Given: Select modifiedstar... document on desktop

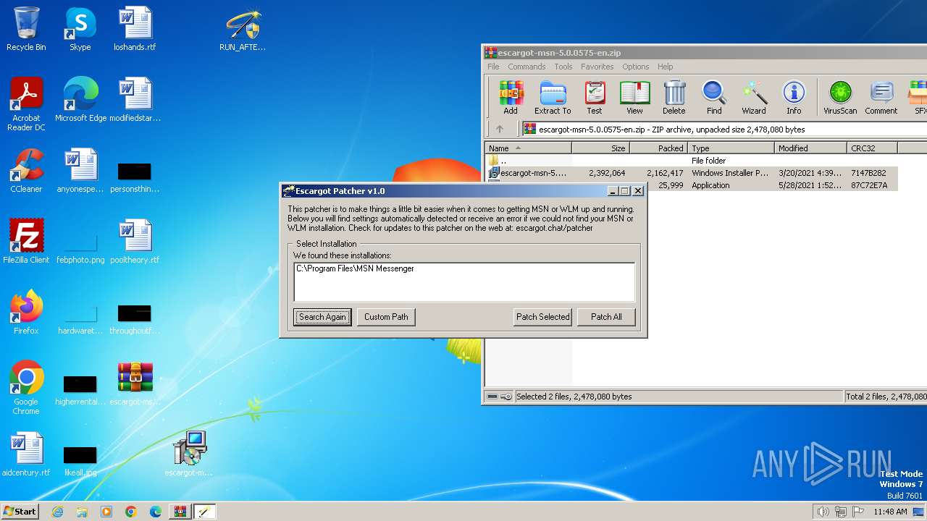Looking at the screenshot, I should (x=135, y=100).
